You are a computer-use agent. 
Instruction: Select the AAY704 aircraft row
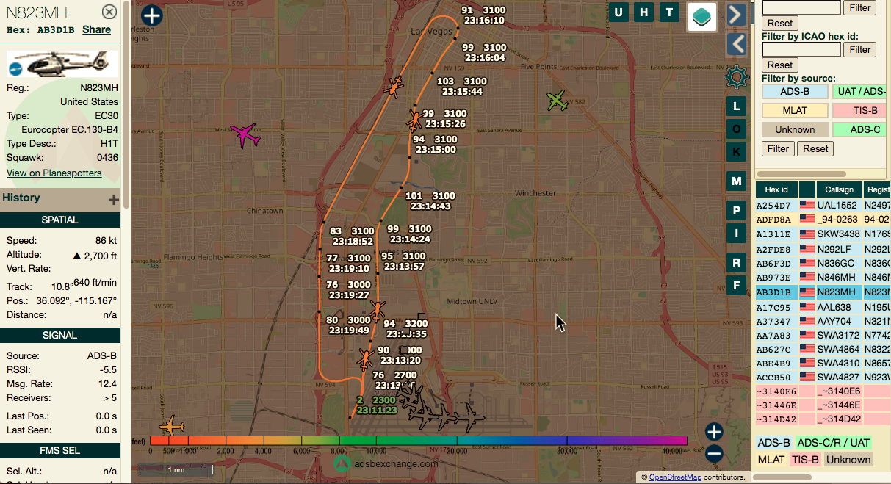tap(823, 321)
